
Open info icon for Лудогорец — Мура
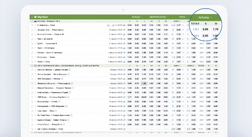point(56,111)
